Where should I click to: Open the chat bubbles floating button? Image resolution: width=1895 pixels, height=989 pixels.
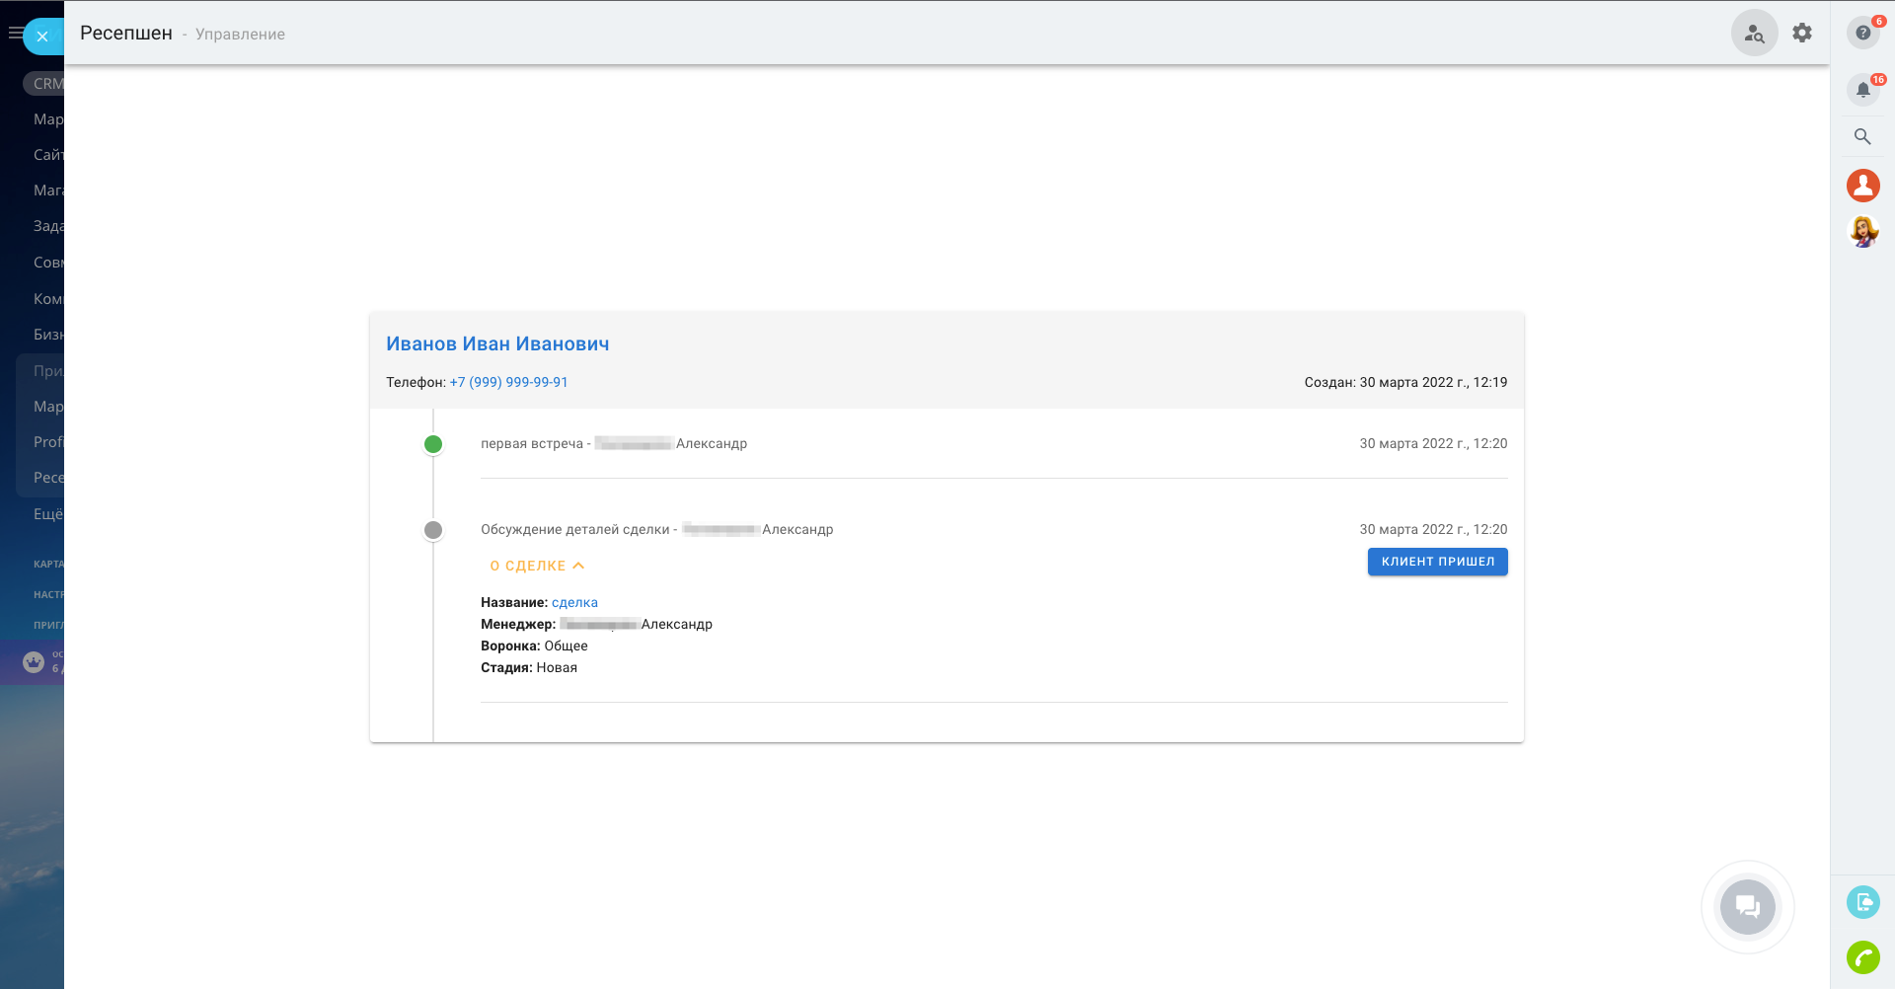click(x=1747, y=906)
